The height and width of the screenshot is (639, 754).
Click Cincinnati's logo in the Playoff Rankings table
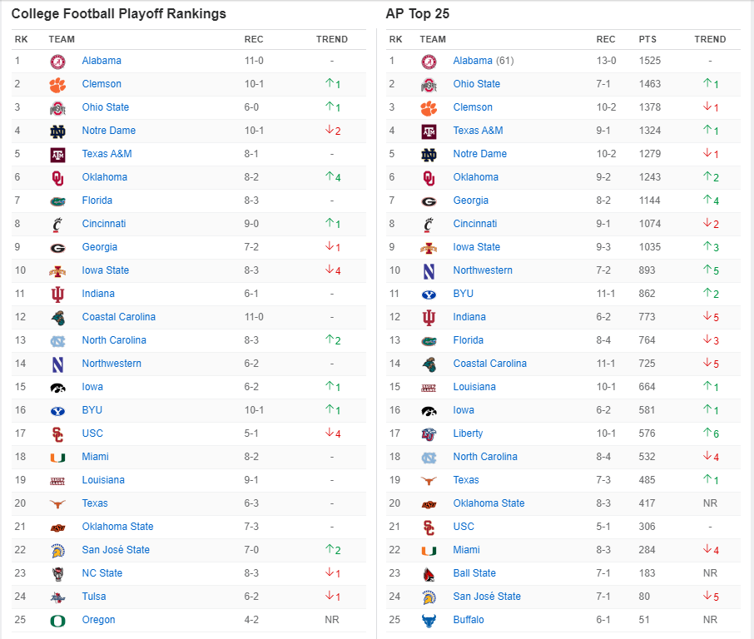coord(57,224)
